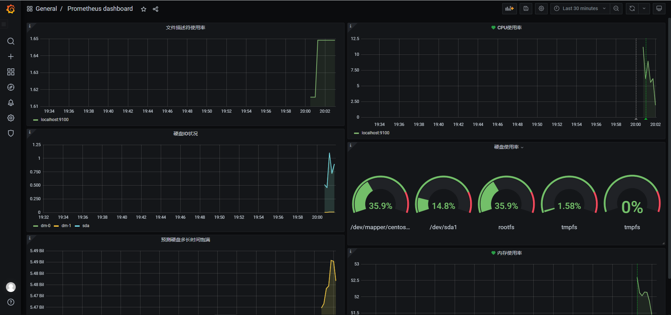Open the Server Admin shield icon
Screen dimensions: 671x315
click(11, 133)
